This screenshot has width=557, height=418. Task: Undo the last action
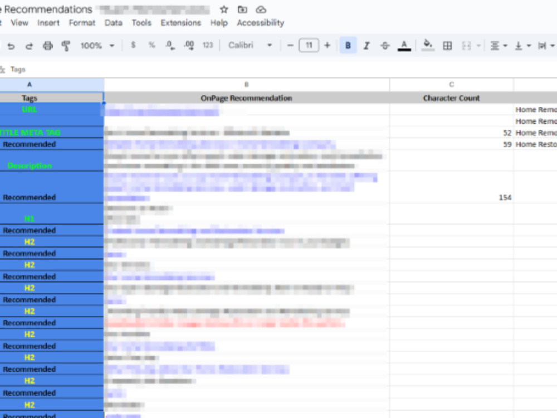click(11, 46)
